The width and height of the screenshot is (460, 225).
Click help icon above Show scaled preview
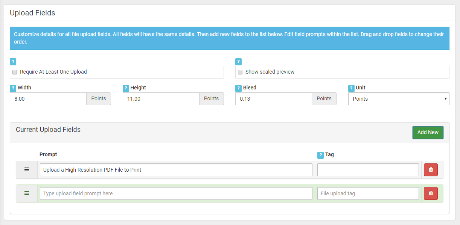tap(238, 62)
